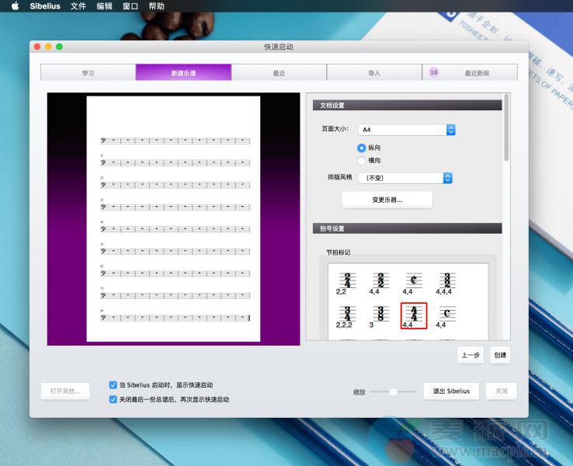The image size is (573, 466).
Task: Select the 纵向 portrait orientation radio button
Action: 362,148
